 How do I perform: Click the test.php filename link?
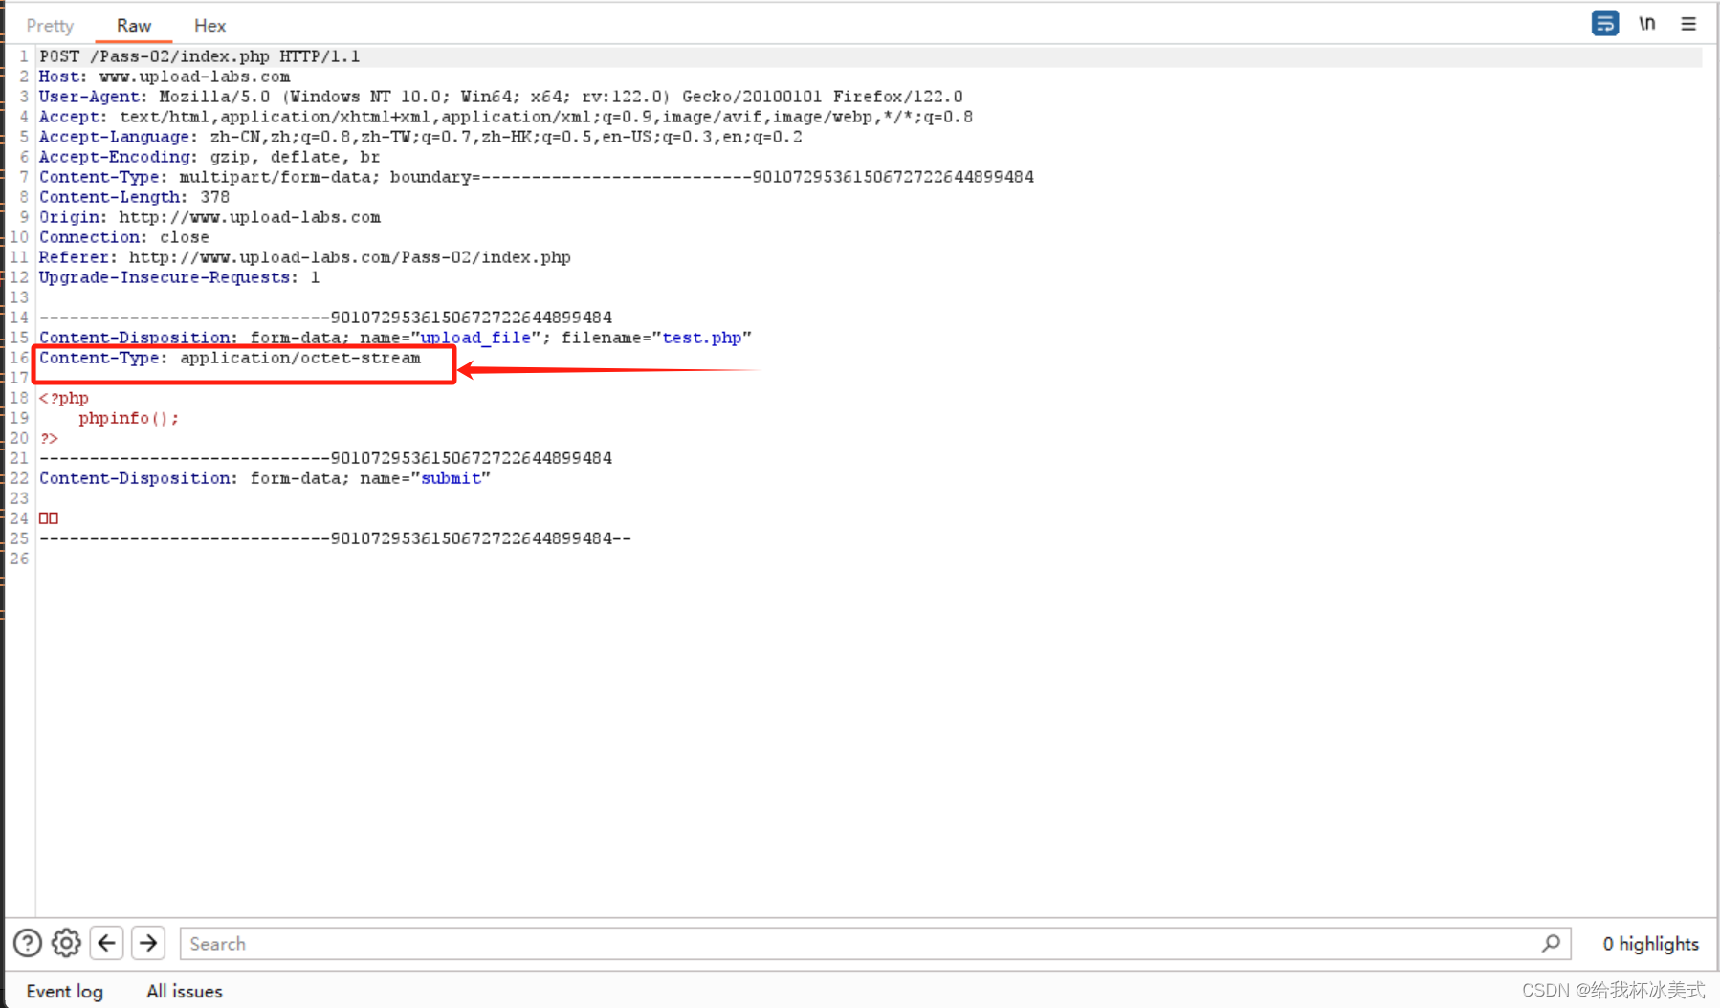(703, 337)
